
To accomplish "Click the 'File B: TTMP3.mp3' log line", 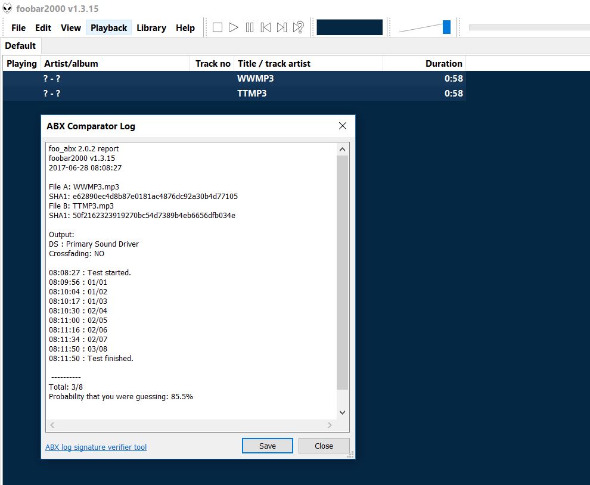I will [x=81, y=206].
